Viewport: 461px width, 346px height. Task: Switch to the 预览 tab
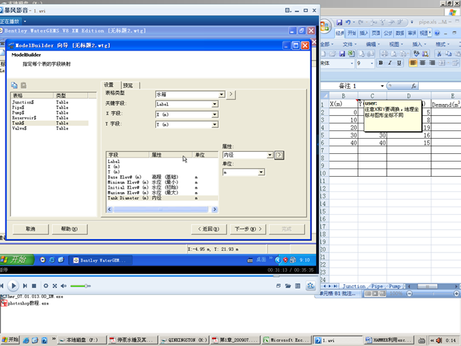click(128, 85)
